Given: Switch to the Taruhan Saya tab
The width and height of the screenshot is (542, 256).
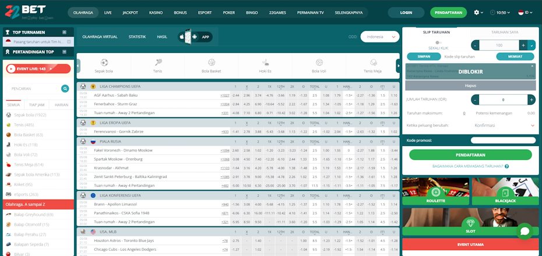Looking at the screenshot, I should (x=505, y=32).
